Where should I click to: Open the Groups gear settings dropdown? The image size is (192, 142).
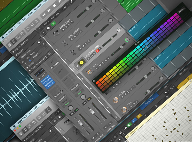click(x=40, y=42)
